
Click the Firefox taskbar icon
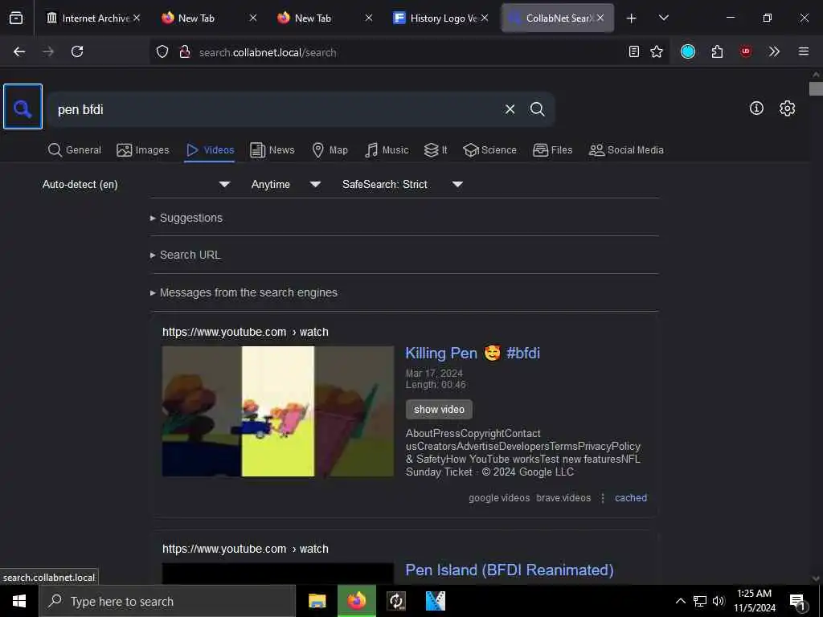(x=356, y=601)
